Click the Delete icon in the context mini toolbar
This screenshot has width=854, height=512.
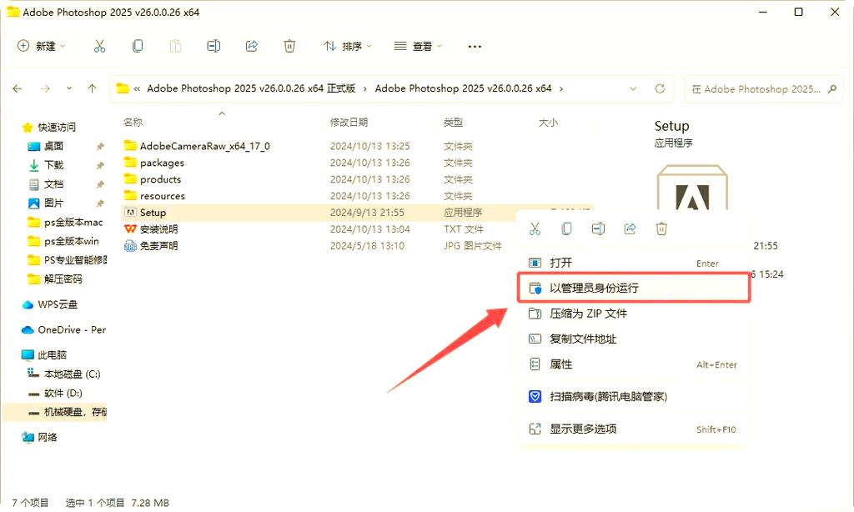pyautogui.click(x=661, y=228)
